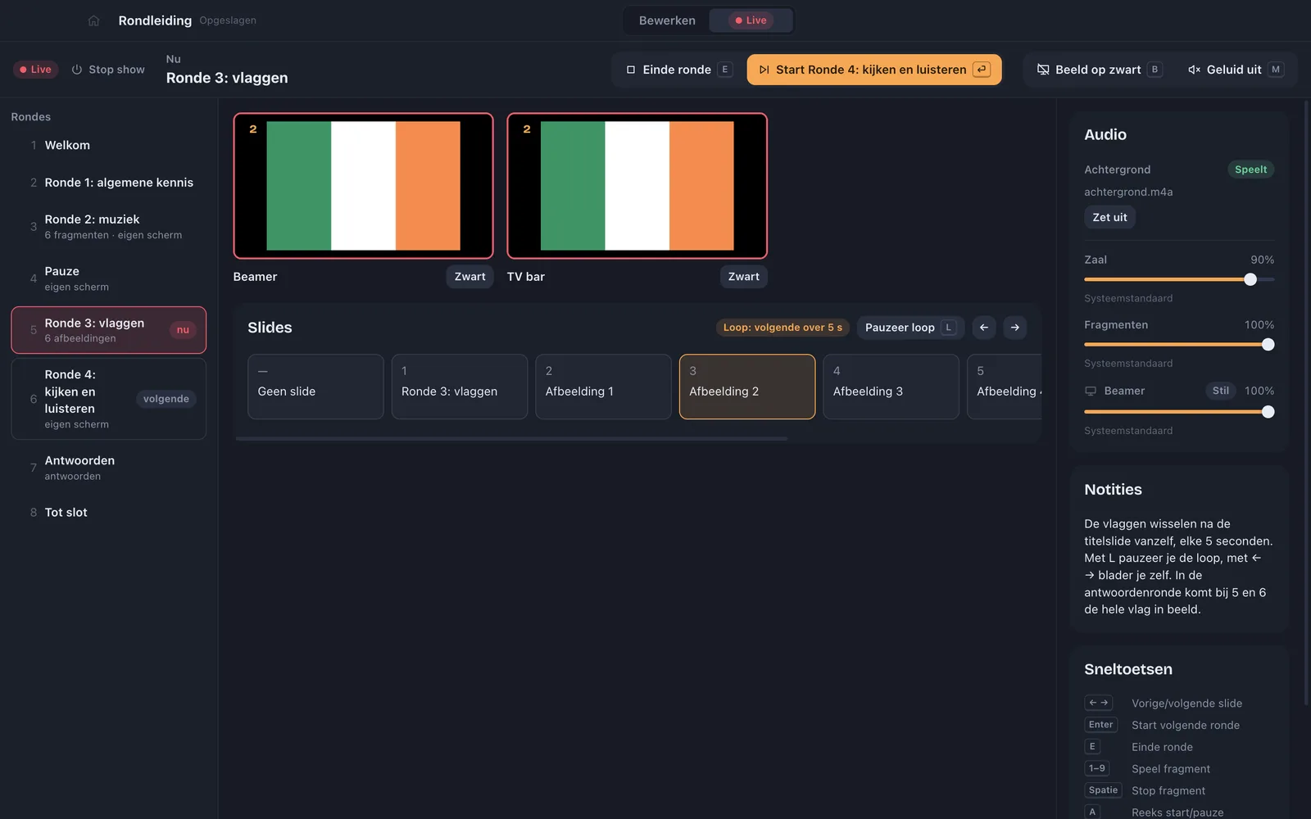Open the home icon beside Rondleiding

93,20
